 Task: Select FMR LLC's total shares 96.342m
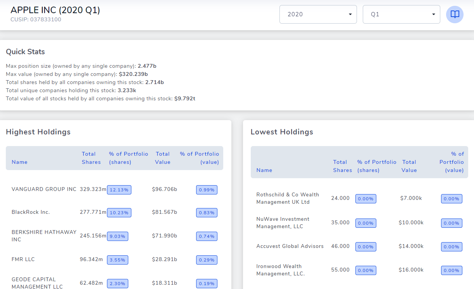click(x=91, y=259)
